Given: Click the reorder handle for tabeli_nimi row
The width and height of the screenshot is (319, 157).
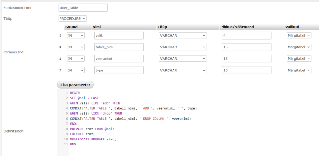Looking at the screenshot, I should (60, 47).
